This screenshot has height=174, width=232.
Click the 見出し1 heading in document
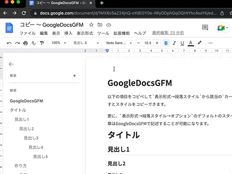tap(118, 149)
